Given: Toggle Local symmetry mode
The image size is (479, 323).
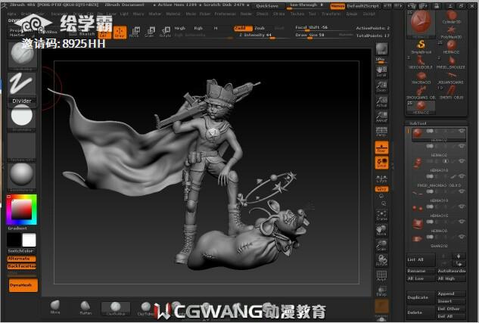Looking at the screenshot, I should [381, 163].
